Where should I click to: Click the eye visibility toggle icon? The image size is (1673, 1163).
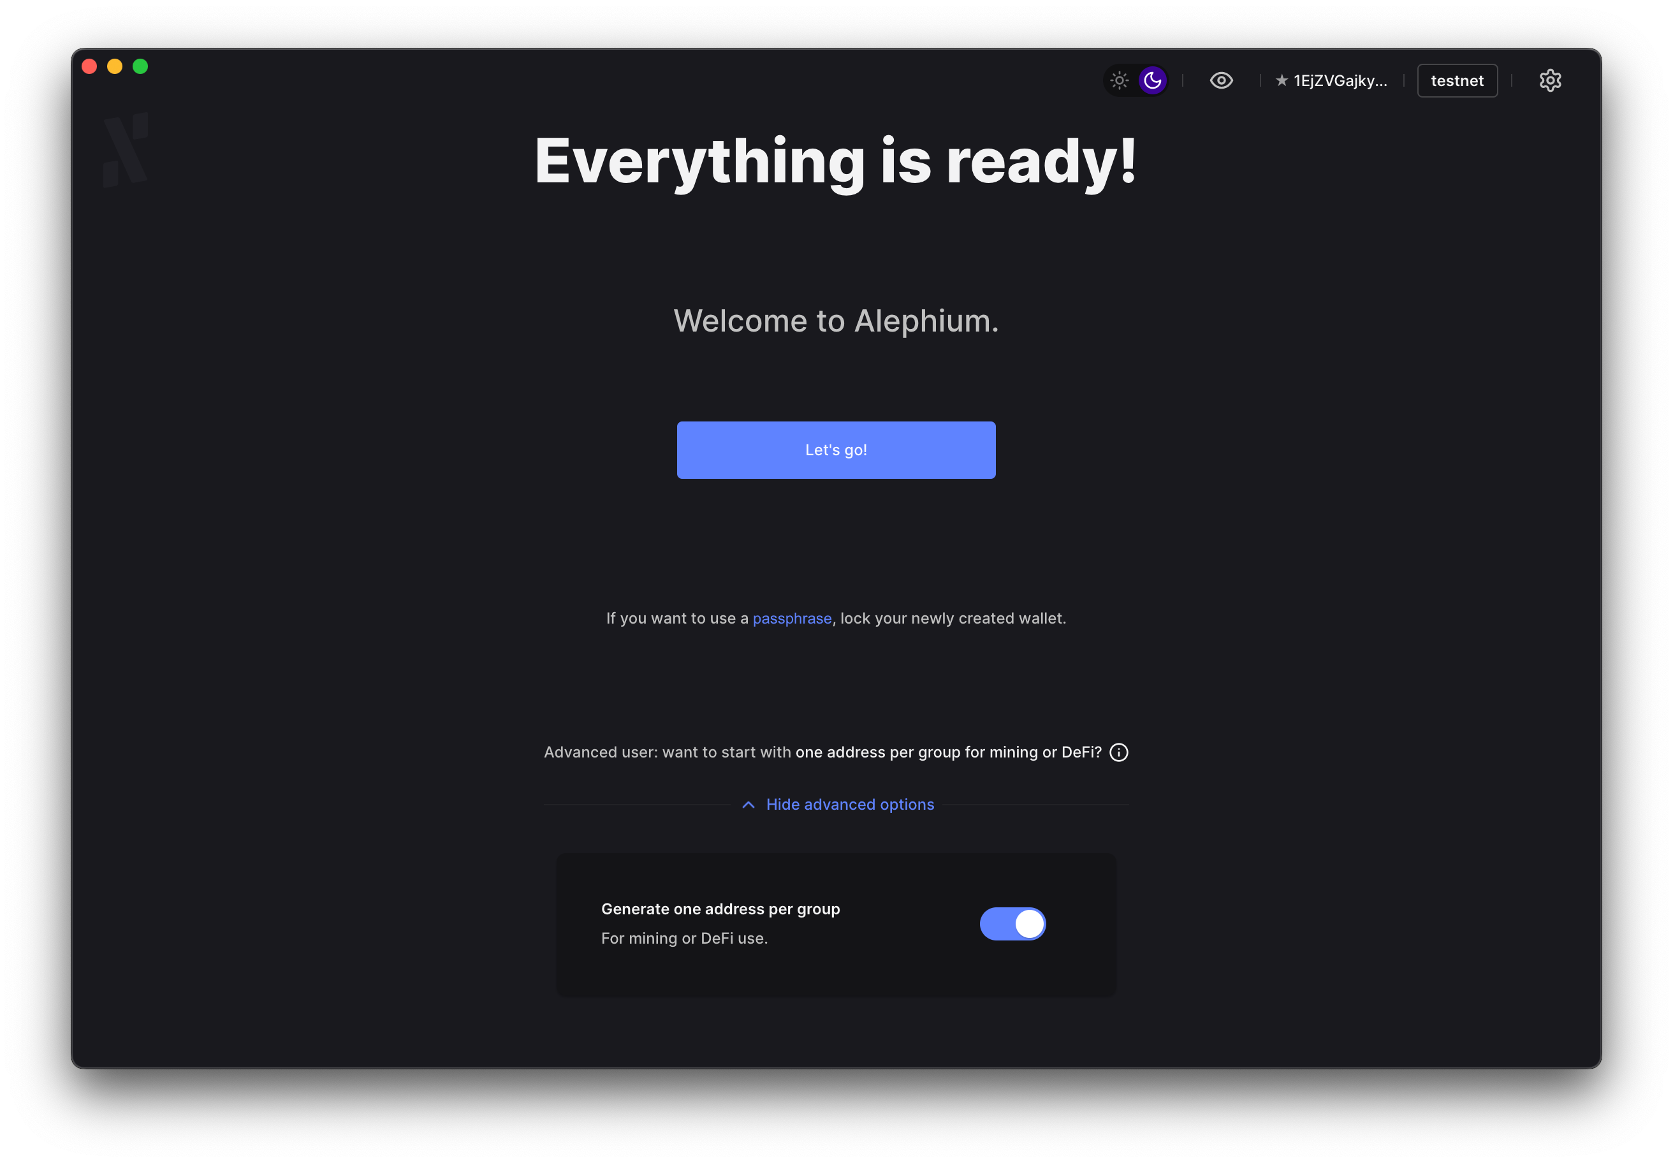coord(1222,80)
